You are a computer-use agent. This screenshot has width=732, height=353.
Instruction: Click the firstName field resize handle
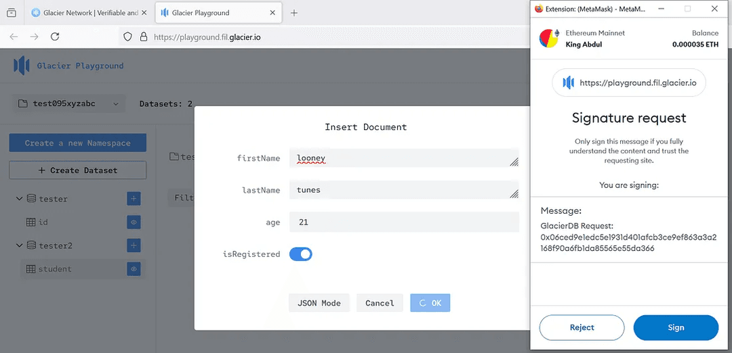[514, 162]
